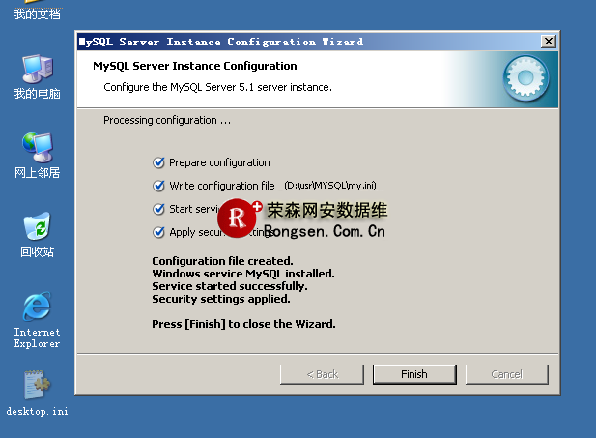Click the Prepare configuration check mark
Screen dimensions: 596x438
click(159, 162)
